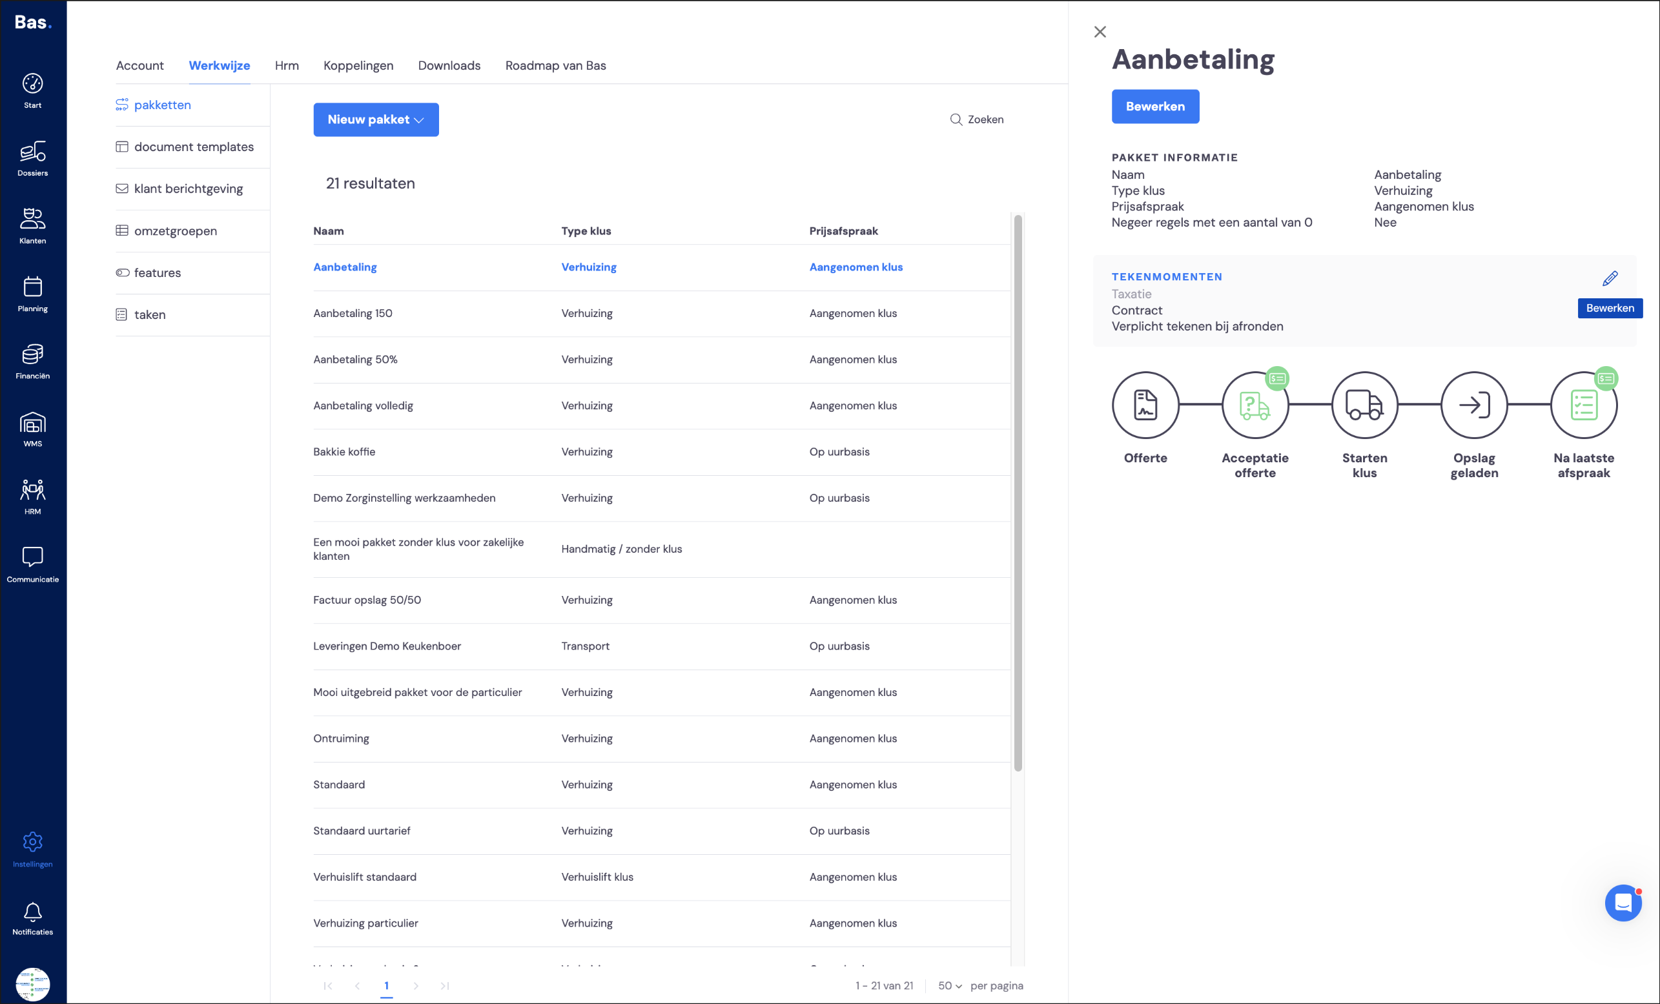This screenshot has width=1660, height=1004.
Task: Select the Acceptatie offerte step circle
Action: [x=1255, y=405]
